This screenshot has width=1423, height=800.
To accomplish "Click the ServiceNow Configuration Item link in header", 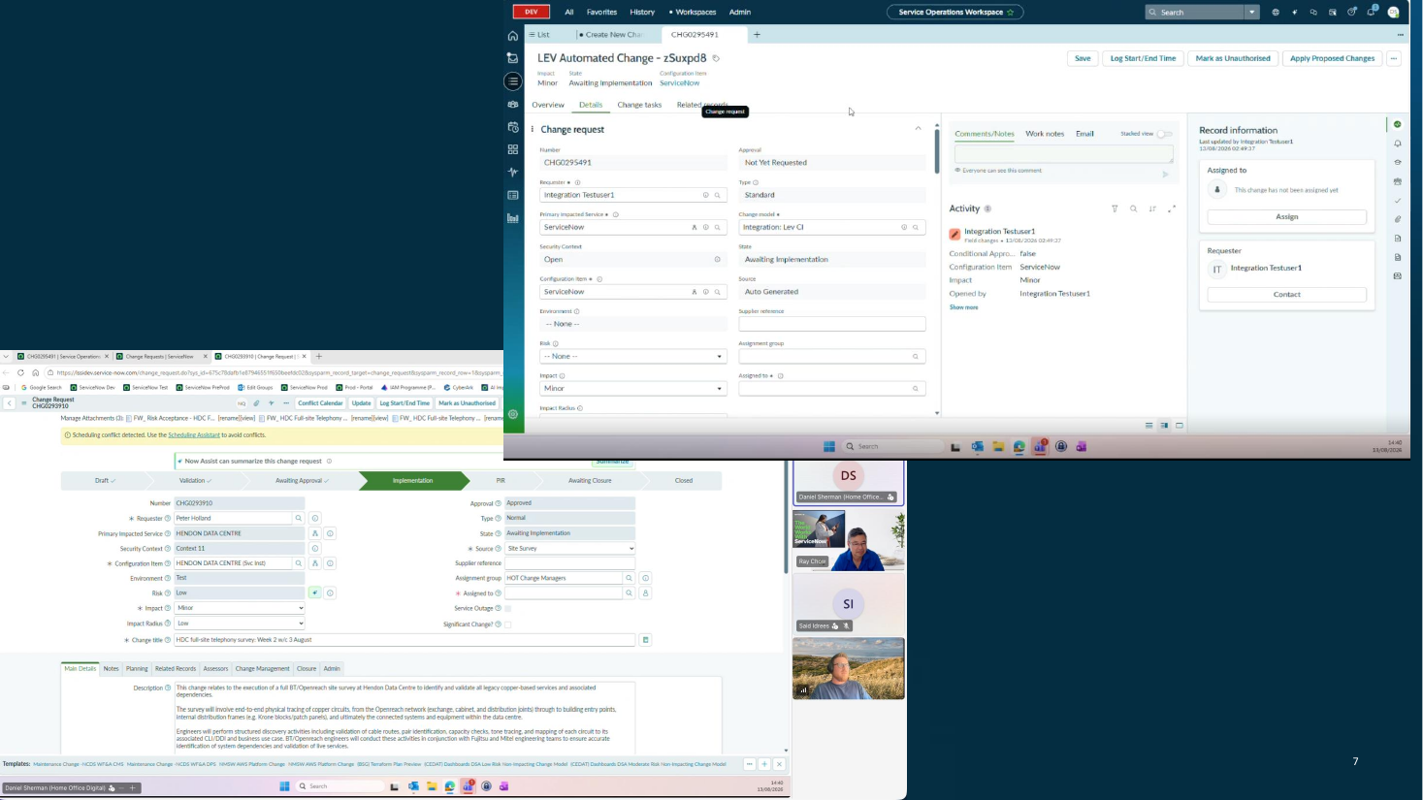I will pyautogui.click(x=679, y=83).
